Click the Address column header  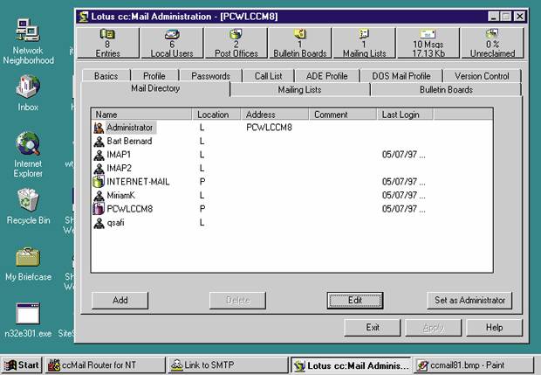(x=274, y=115)
